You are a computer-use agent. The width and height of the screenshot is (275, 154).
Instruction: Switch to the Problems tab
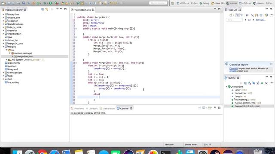(77, 108)
